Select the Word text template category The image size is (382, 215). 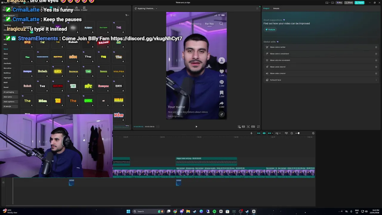point(6,49)
